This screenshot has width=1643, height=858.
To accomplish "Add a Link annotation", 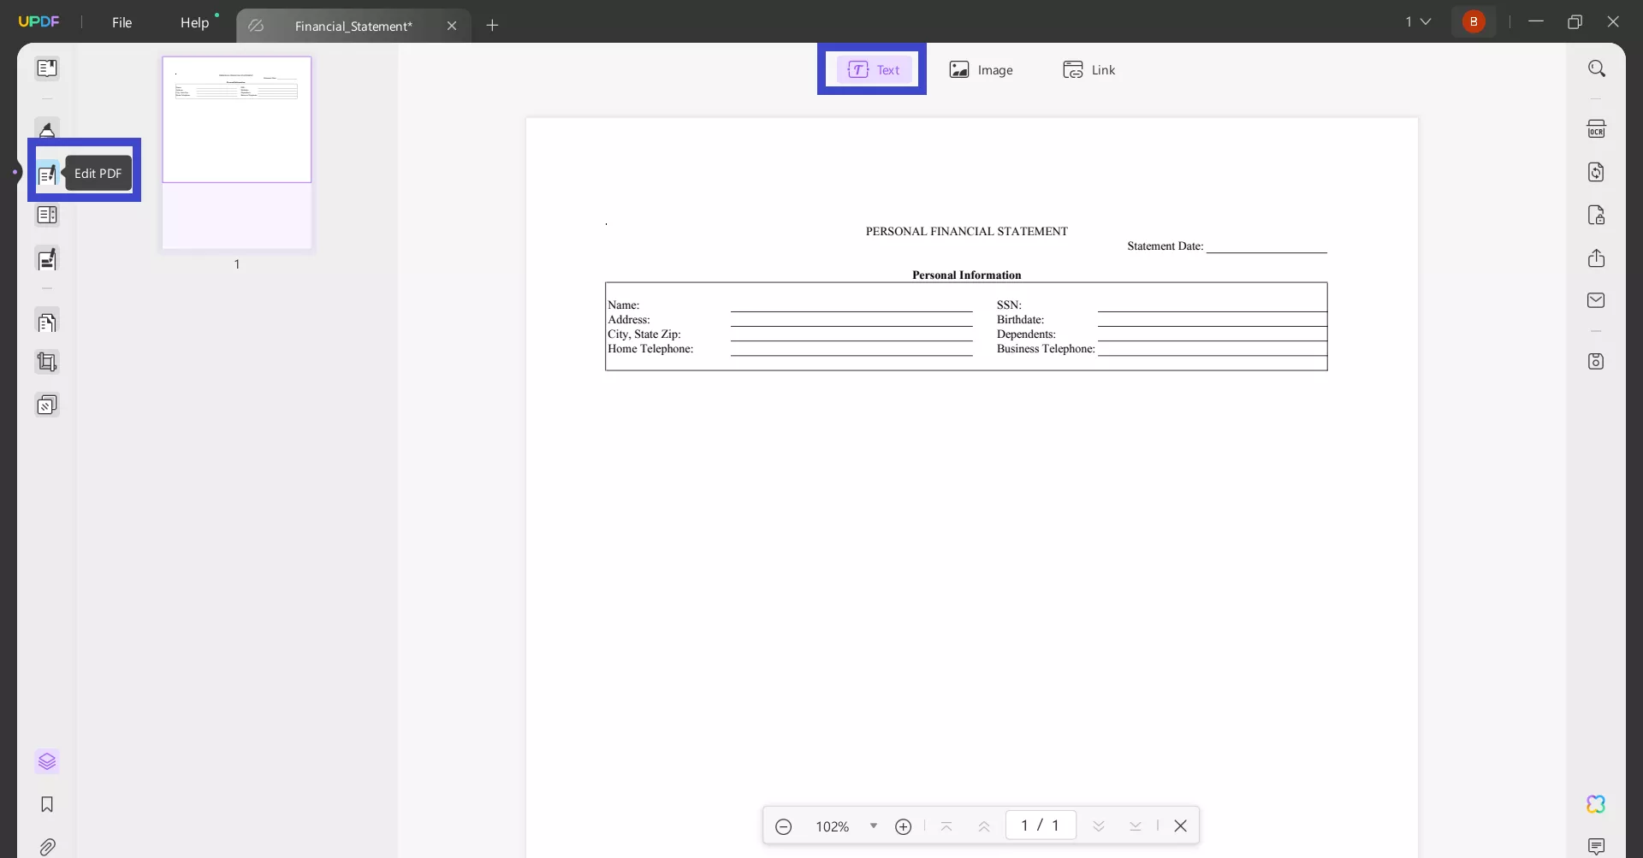I will 1089,69.
